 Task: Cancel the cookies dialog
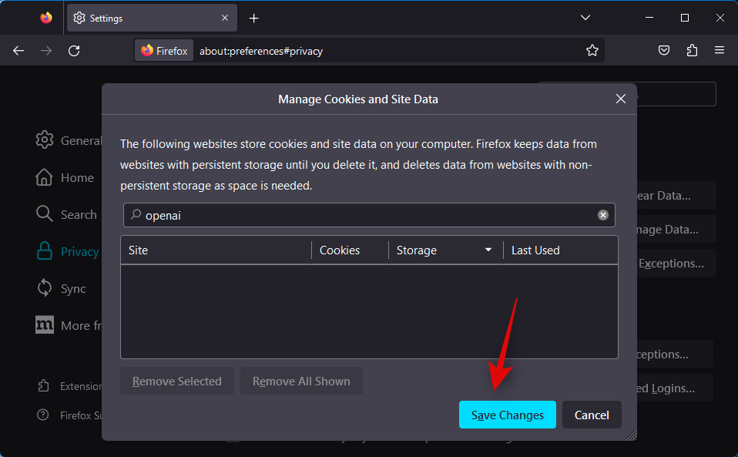[x=592, y=415]
